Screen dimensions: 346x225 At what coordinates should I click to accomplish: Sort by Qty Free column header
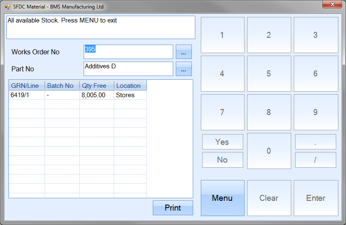click(97, 86)
